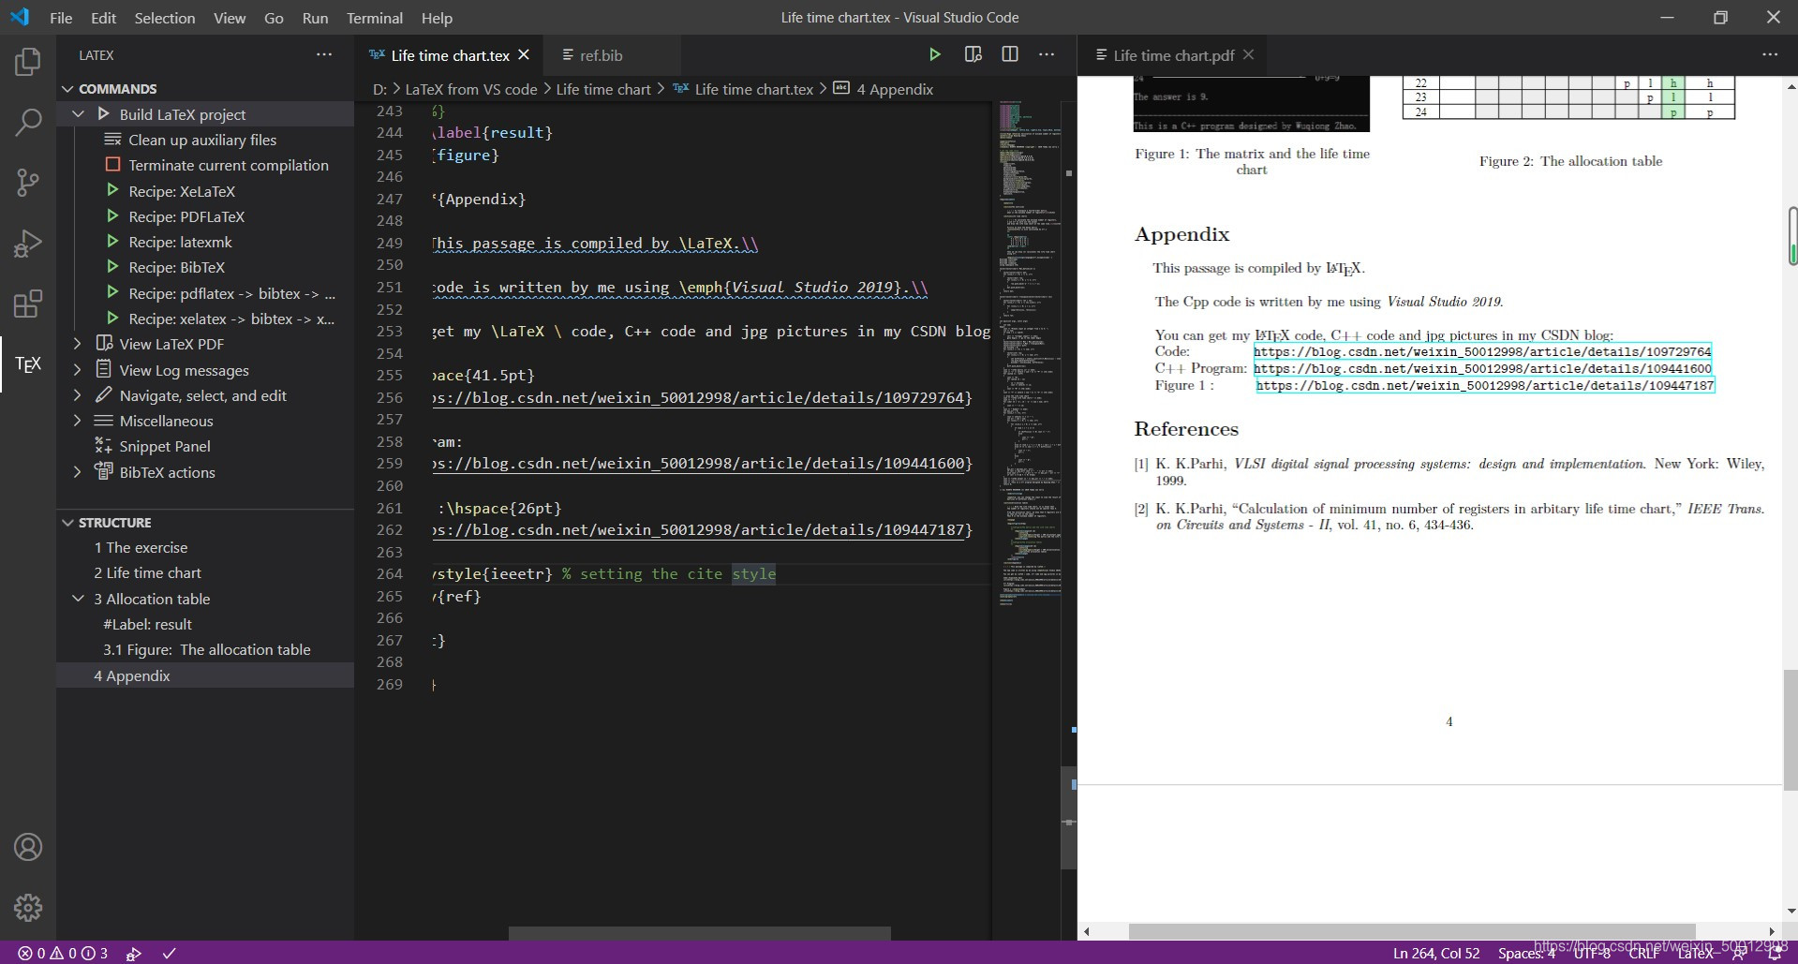This screenshot has height=964, width=1798.
Task: Open the Extensions view
Action: pos(28,304)
